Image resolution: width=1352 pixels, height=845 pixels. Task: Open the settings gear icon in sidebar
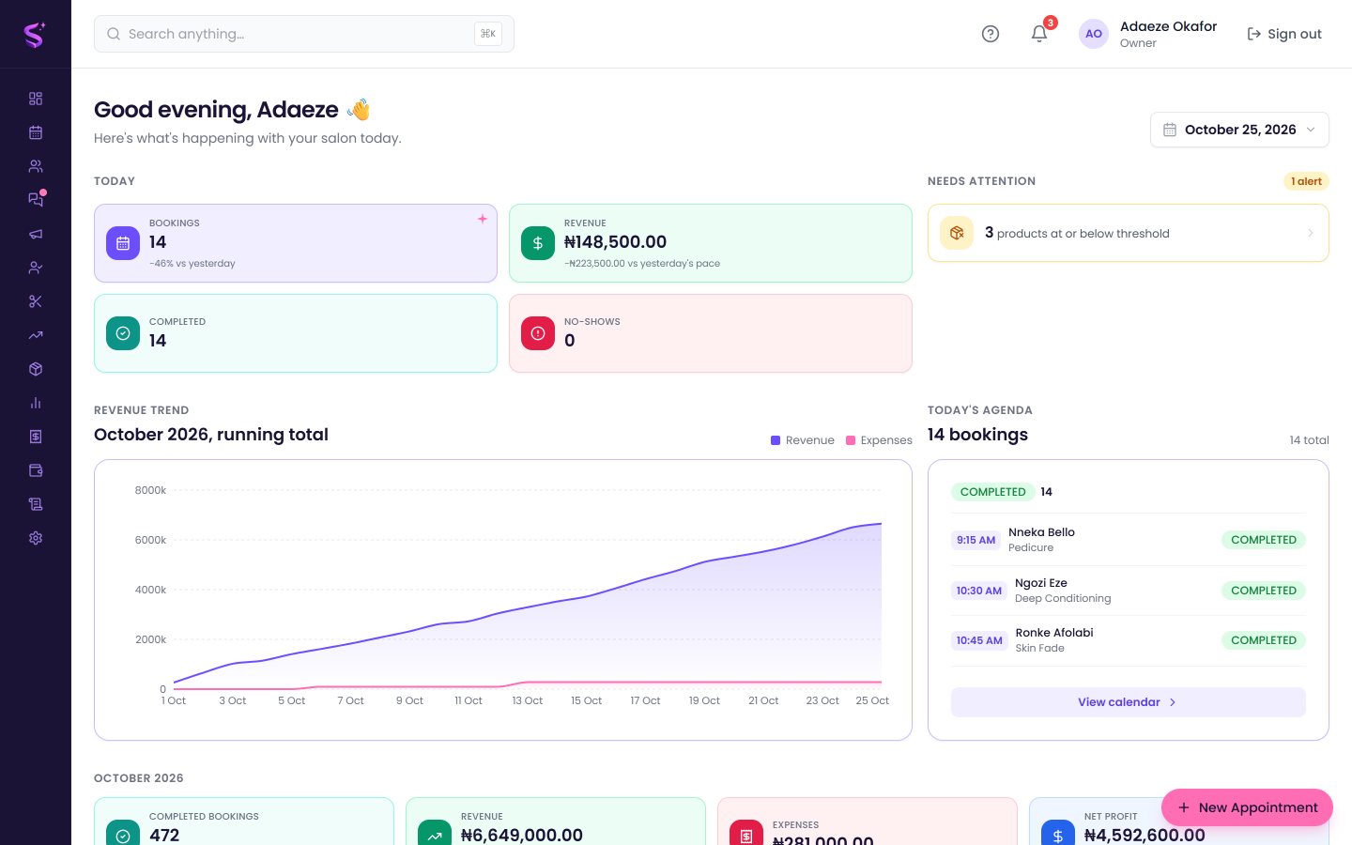pos(36,538)
